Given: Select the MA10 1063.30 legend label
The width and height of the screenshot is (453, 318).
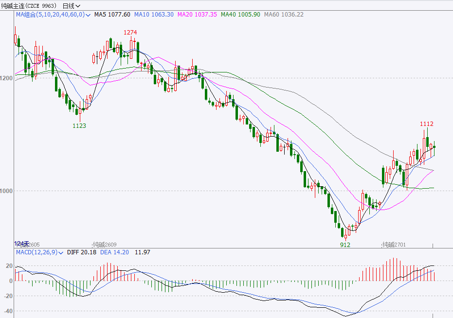Looking at the screenshot, I should 154,15.
